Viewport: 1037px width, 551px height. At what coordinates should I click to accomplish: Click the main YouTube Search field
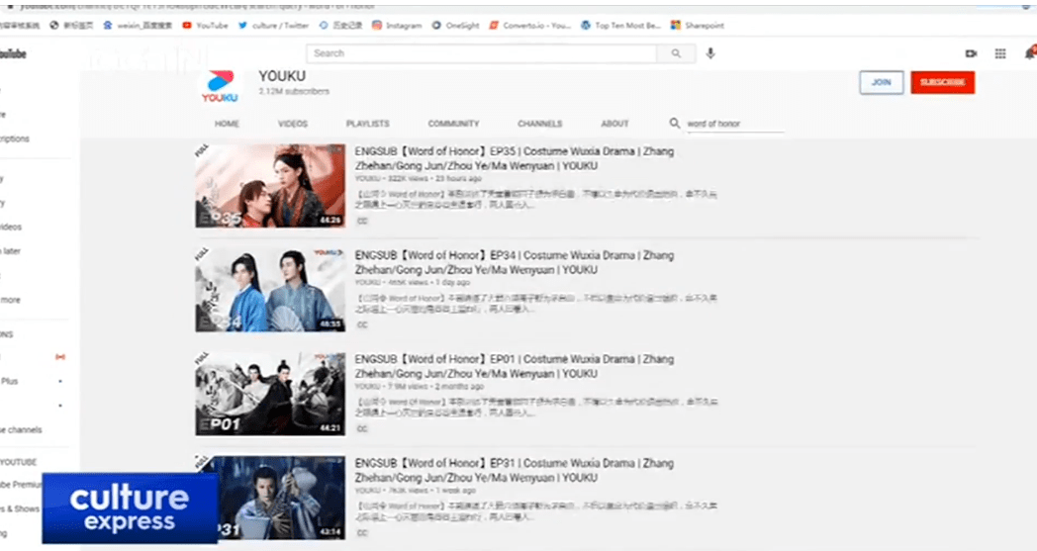482,53
